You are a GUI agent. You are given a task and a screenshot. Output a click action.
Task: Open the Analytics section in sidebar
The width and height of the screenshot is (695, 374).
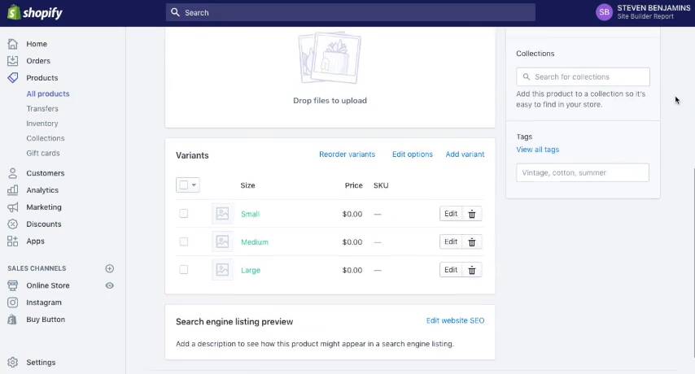pyautogui.click(x=42, y=190)
